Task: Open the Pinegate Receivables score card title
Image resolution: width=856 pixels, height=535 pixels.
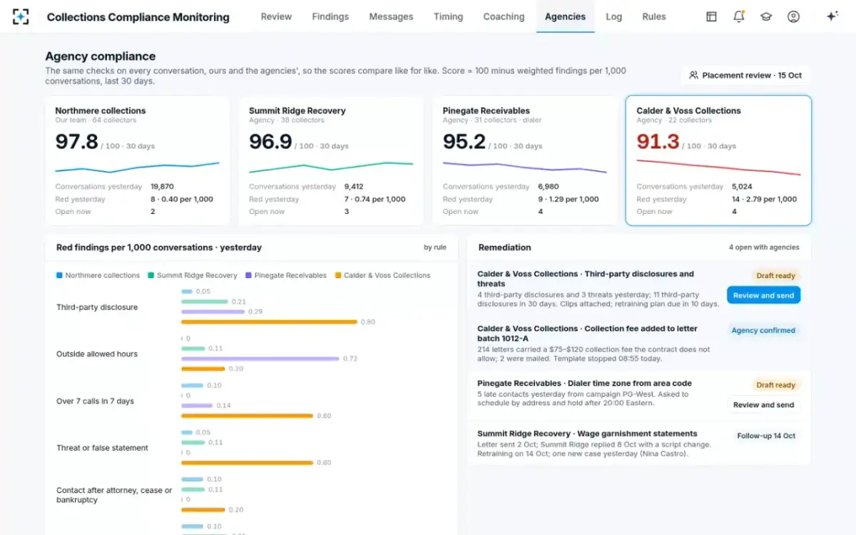Action: (486, 111)
